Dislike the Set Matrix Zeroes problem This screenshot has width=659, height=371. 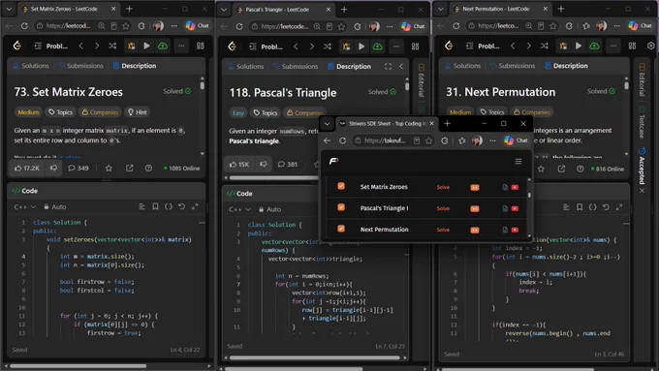54,168
